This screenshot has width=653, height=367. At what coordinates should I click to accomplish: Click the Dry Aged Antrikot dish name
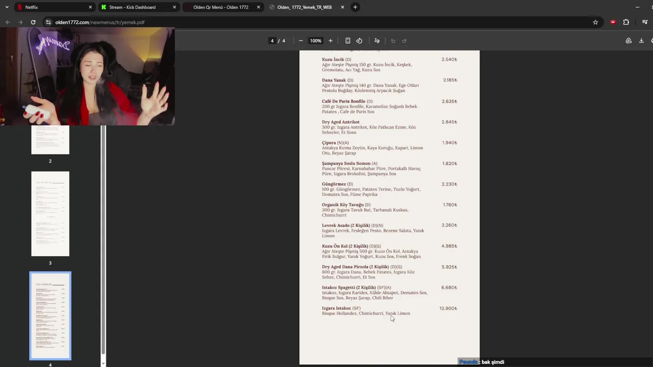click(x=341, y=122)
